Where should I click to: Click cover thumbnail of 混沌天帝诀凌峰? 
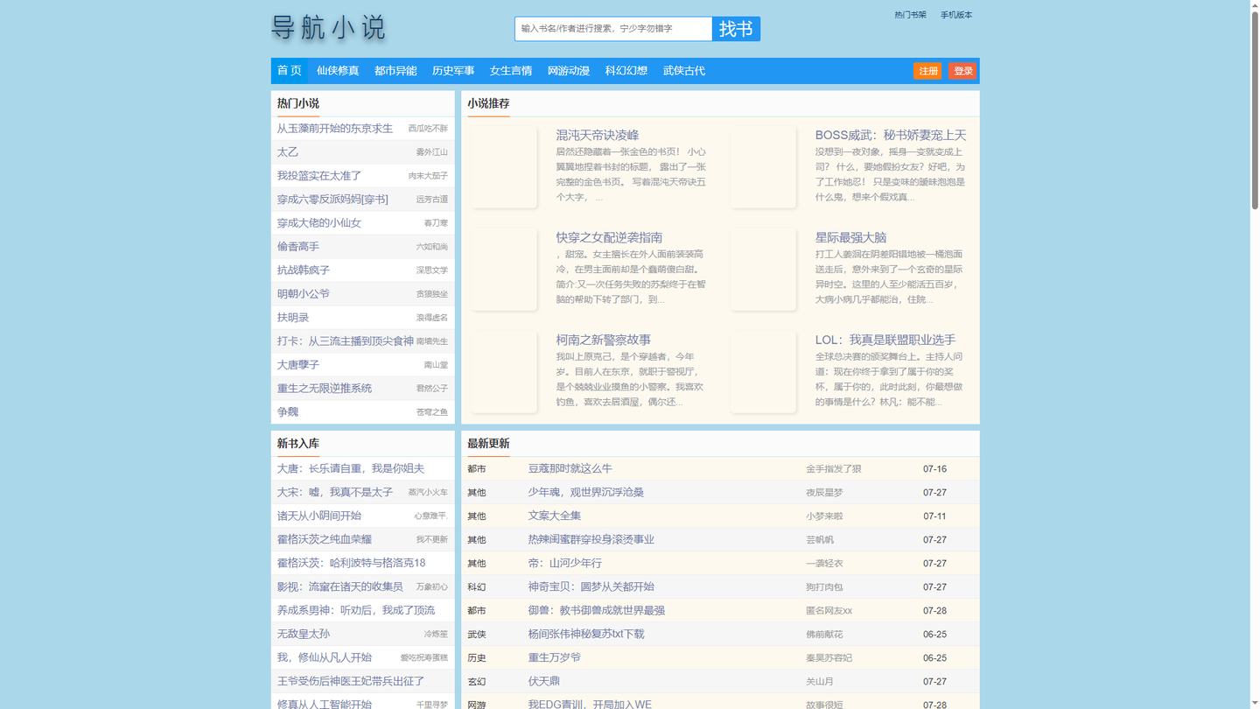pos(504,166)
